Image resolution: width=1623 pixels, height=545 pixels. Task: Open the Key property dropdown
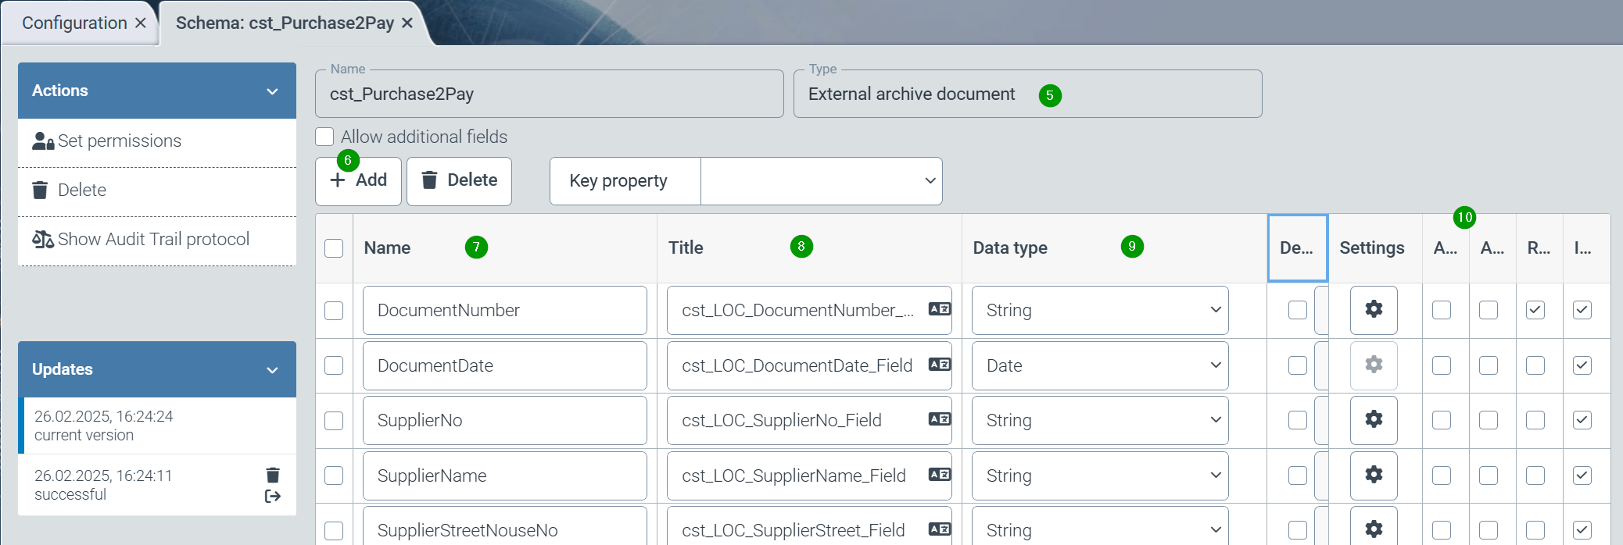821,181
